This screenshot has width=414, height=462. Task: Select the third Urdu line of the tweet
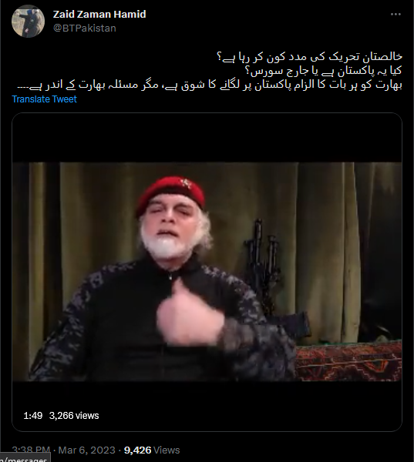click(x=210, y=85)
